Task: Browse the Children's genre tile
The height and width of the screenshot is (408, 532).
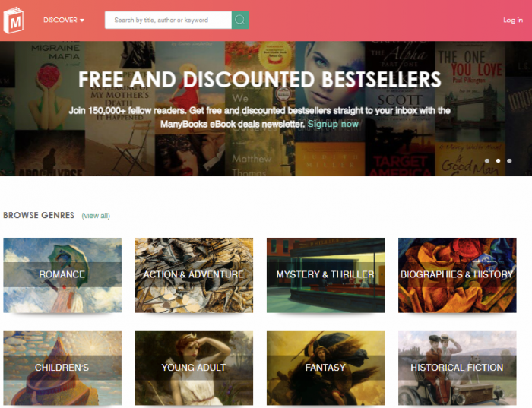Action: click(62, 368)
